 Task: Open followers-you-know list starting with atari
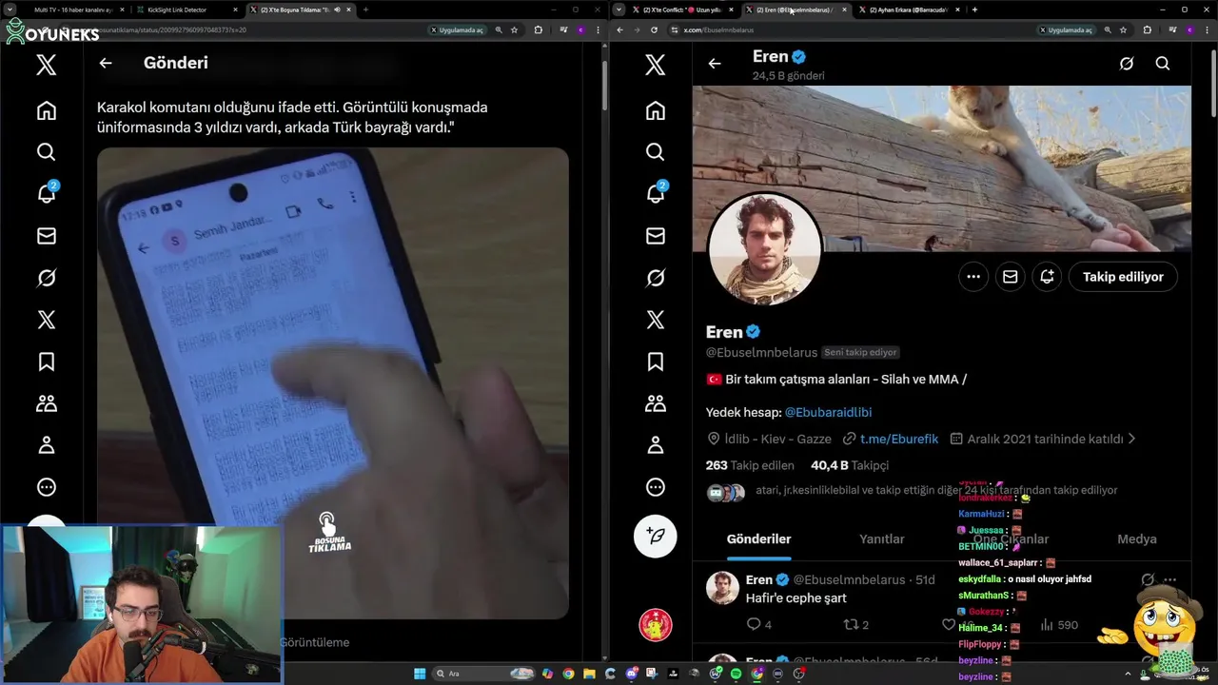click(x=935, y=490)
